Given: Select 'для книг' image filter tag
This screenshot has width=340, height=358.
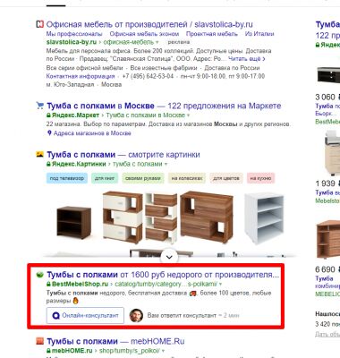Looking at the screenshot, I should (x=105, y=178).
